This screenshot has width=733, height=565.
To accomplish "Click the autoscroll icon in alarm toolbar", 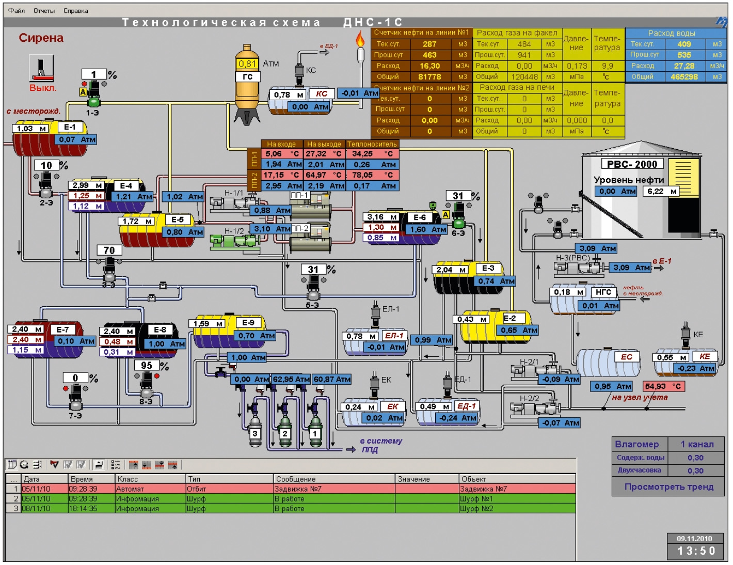I will 99,465.
